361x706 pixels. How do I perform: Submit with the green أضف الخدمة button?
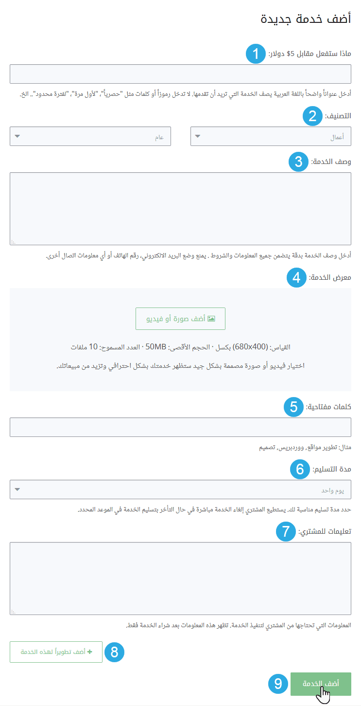(321, 684)
